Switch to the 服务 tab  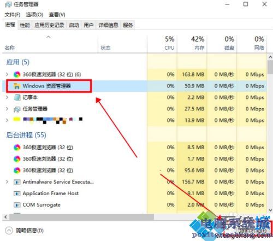pyautogui.click(x=128, y=25)
